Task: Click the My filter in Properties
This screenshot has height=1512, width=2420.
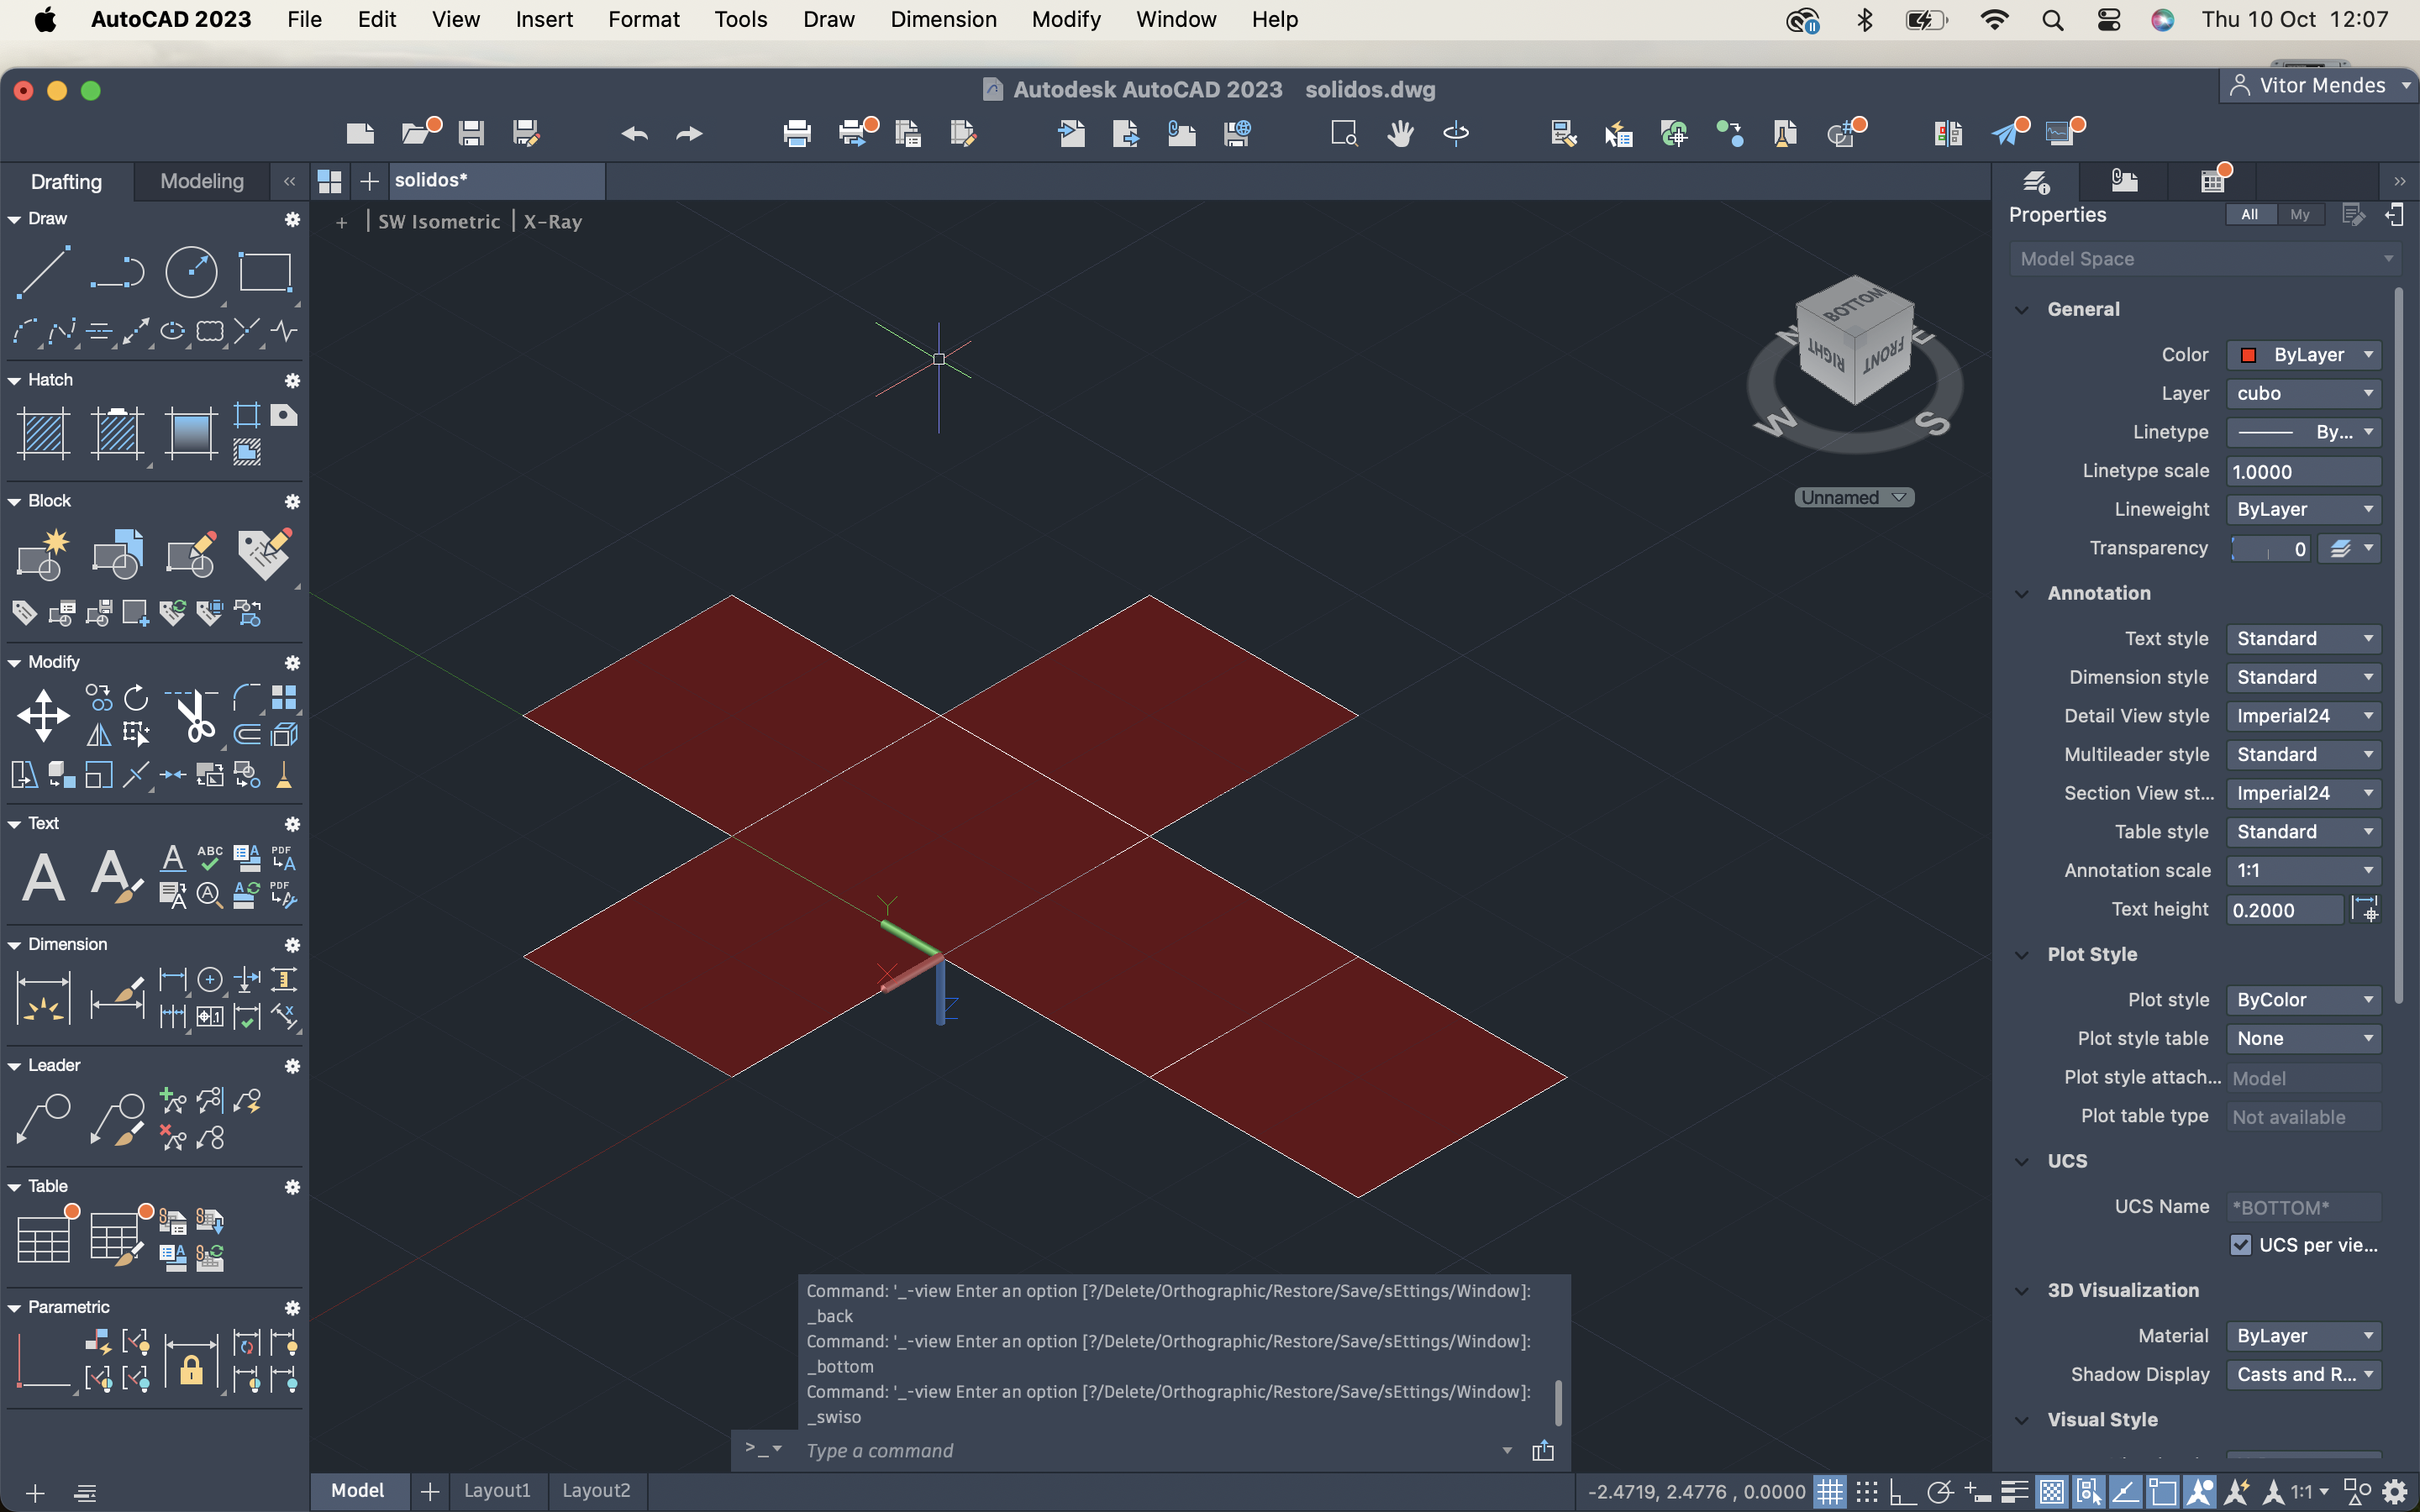Action: tap(2300, 214)
